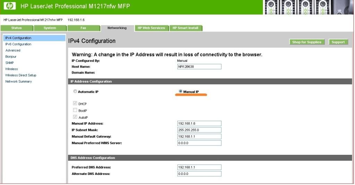Enable the BootP checkbox

(x=75, y=110)
